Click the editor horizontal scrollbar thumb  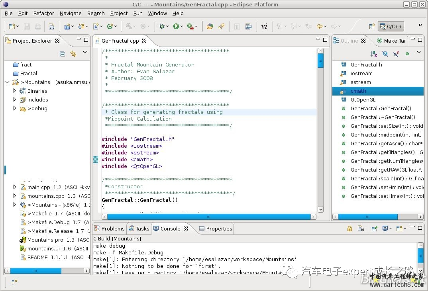209,217
